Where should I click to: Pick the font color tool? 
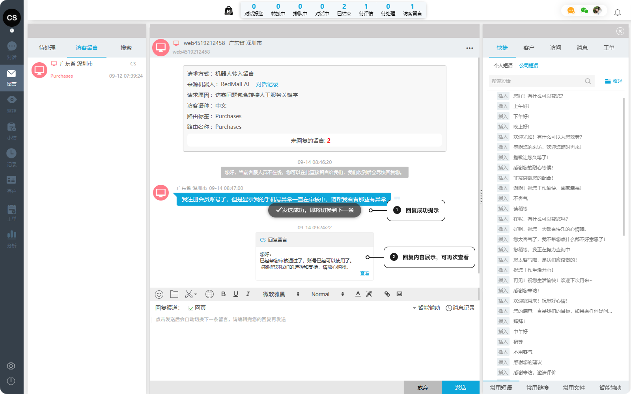pyautogui.click(x=358, y=294)
